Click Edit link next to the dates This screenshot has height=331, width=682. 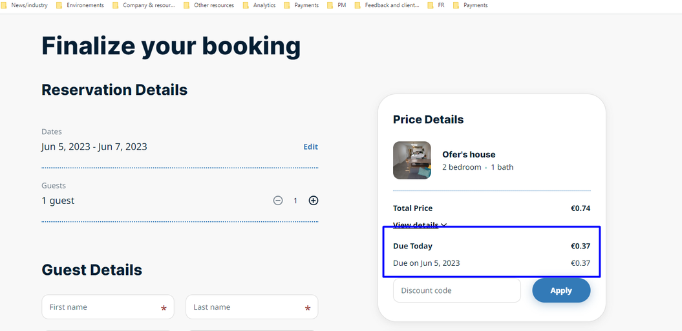(311, 146)
